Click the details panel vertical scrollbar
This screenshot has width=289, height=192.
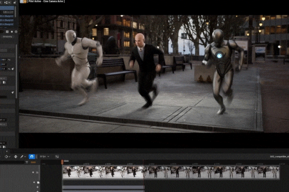point(16,71)
